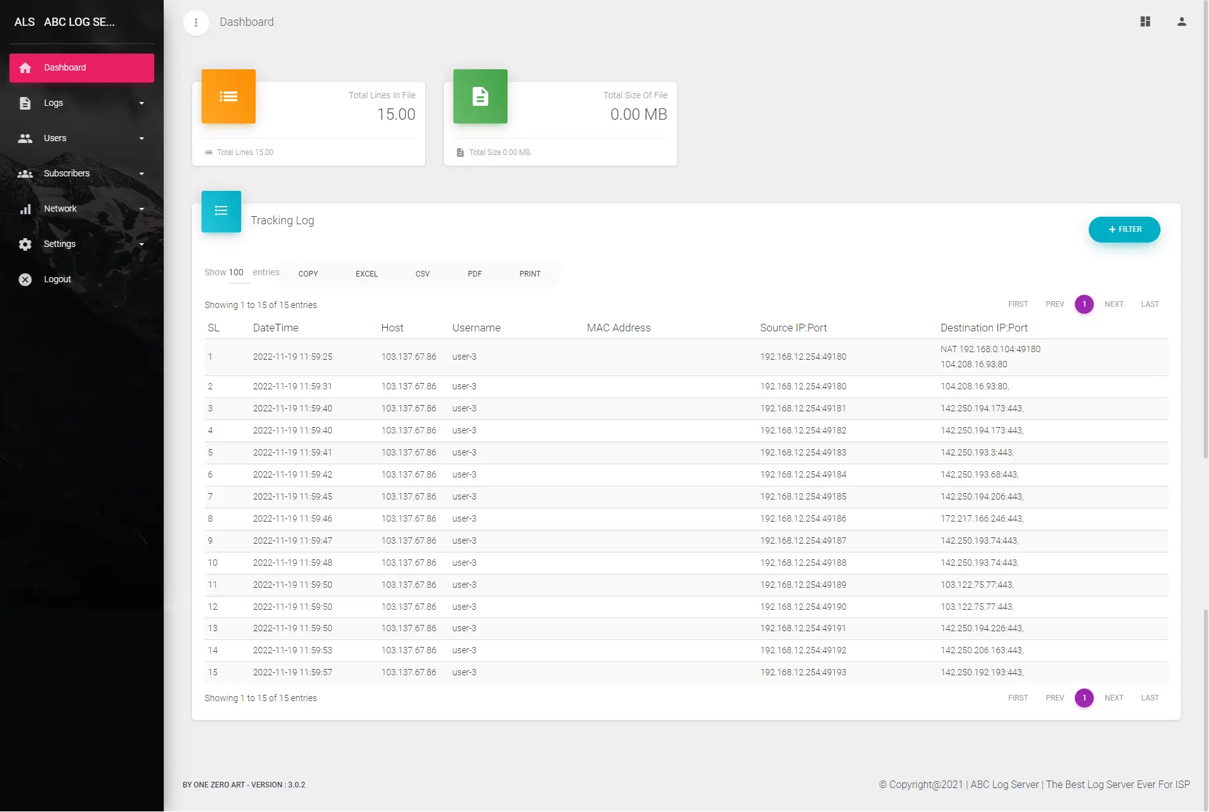Image resolution: width=1209 pixels, height=812 pixels.
Task: Click the Settings gear icon
Action: click(x=25, y=244)
